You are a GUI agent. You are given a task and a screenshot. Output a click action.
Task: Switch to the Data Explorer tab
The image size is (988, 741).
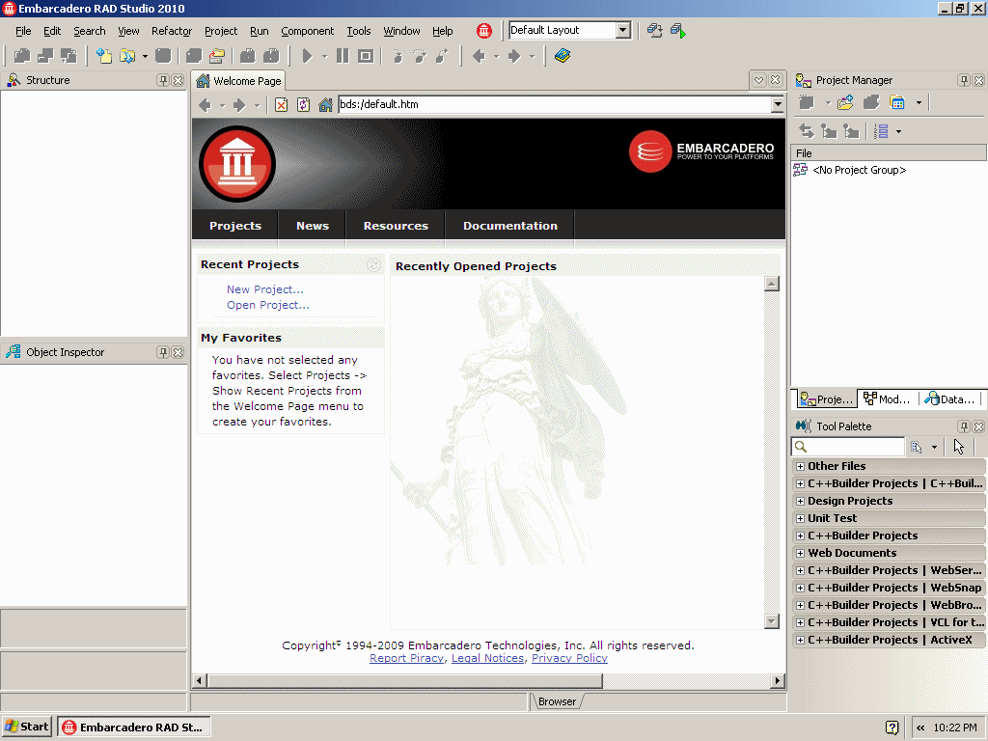pyautogui.click(x=951, y=398)
